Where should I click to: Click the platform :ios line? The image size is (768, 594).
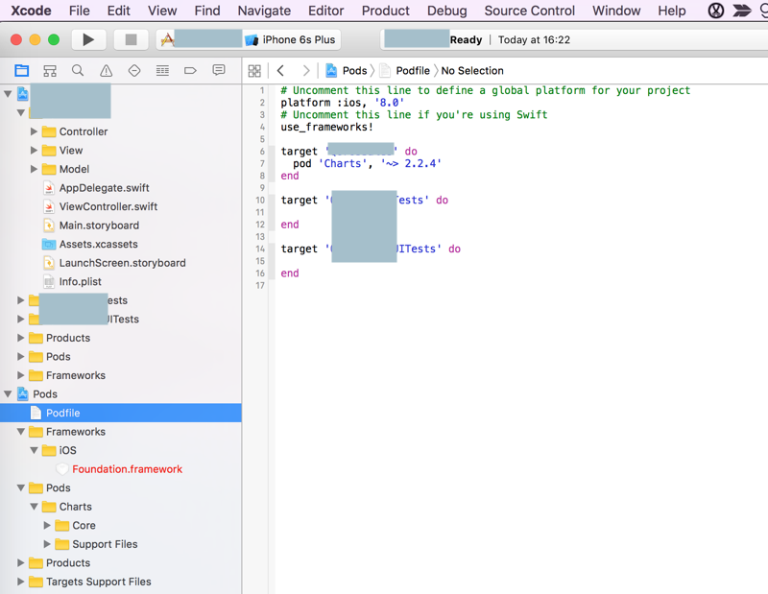coord(342,103)
